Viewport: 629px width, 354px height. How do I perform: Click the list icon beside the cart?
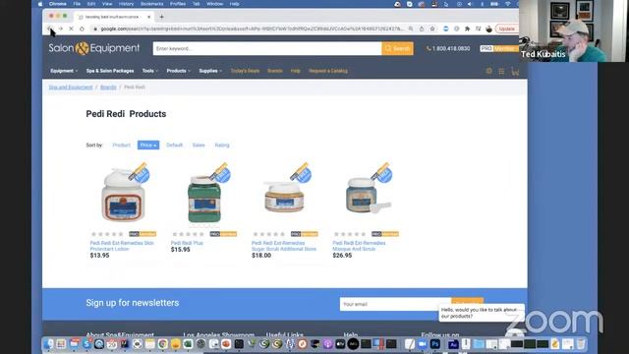pyautogui.click(x=501, y=72)
